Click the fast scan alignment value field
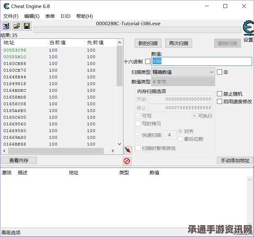Screen dimensions: 254x237 click(x=169, y=135)
